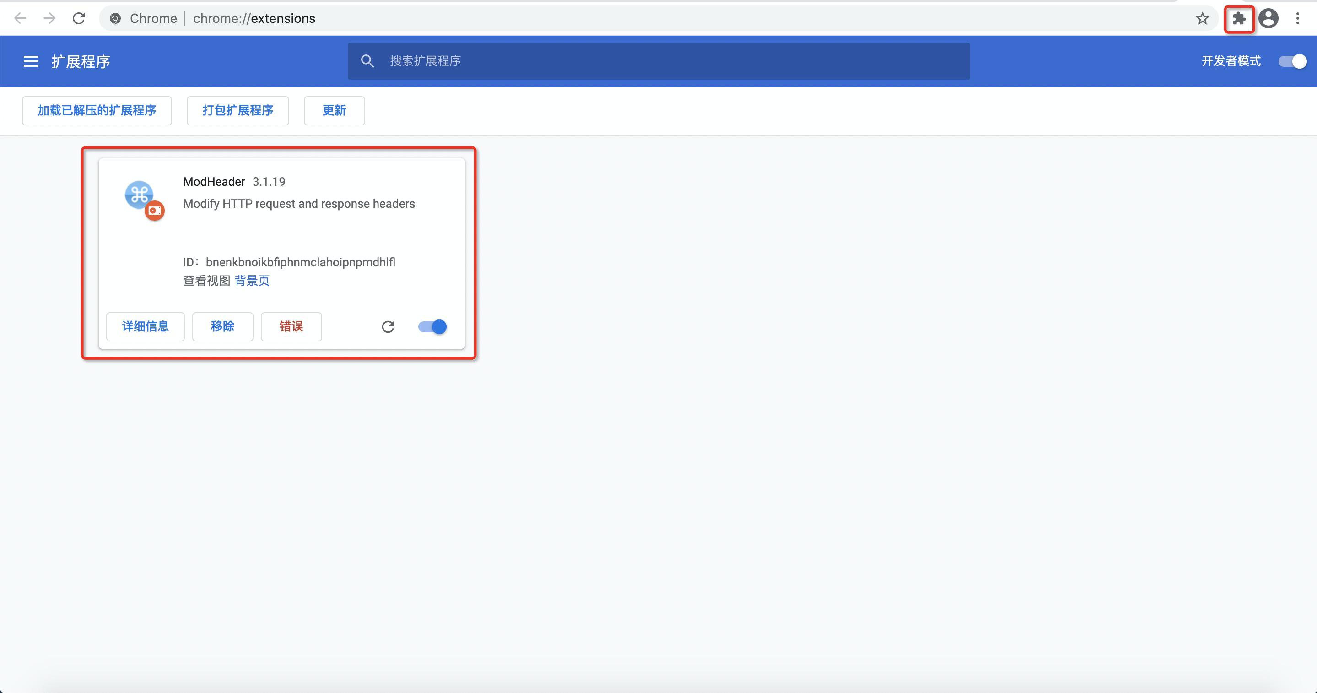Open Chrome three-dot menu
The image size is (1317, 693).
pyautogui.click(x=1298, y=18)
